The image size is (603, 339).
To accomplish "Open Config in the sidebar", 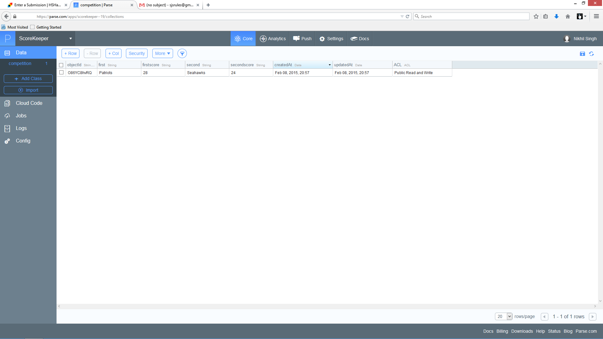I will point(23,141).
